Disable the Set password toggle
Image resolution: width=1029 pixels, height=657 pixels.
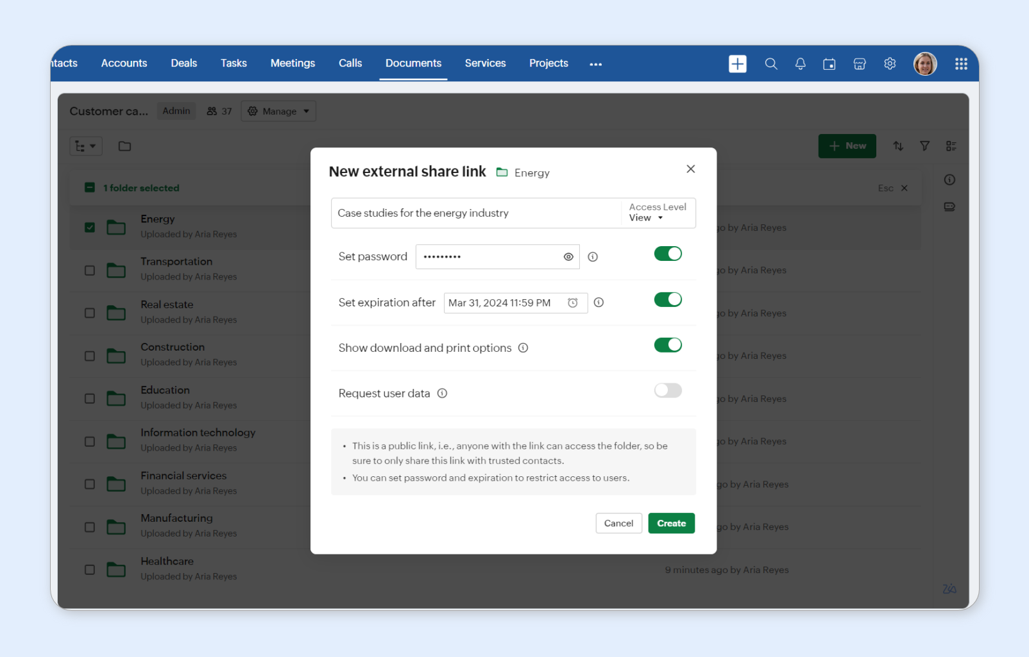(x=667, y=254)
